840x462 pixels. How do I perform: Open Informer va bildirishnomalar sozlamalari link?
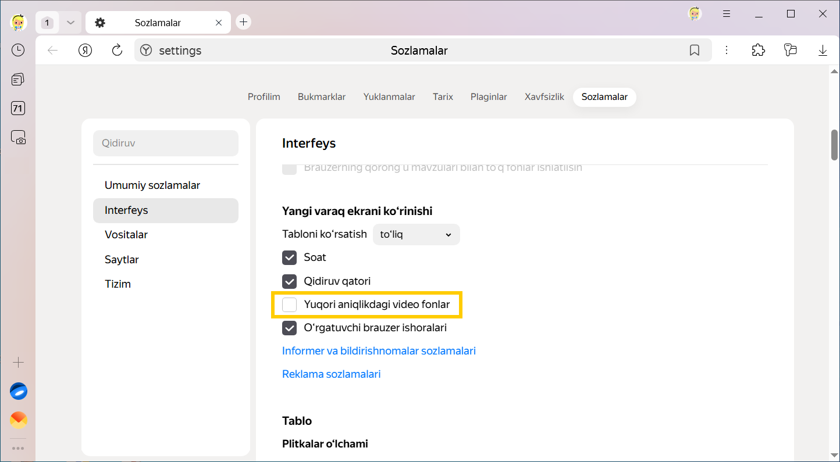coord(379,351)
